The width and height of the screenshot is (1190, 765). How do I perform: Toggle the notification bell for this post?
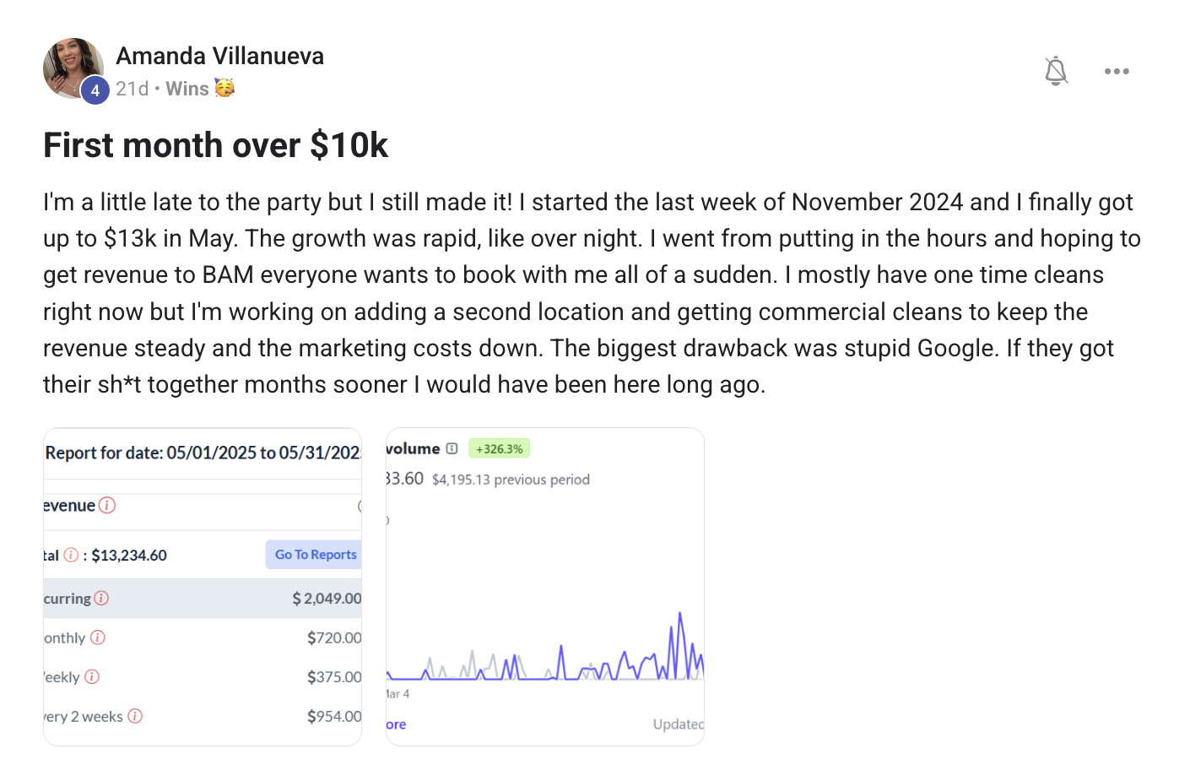(x=1056, y=71)
